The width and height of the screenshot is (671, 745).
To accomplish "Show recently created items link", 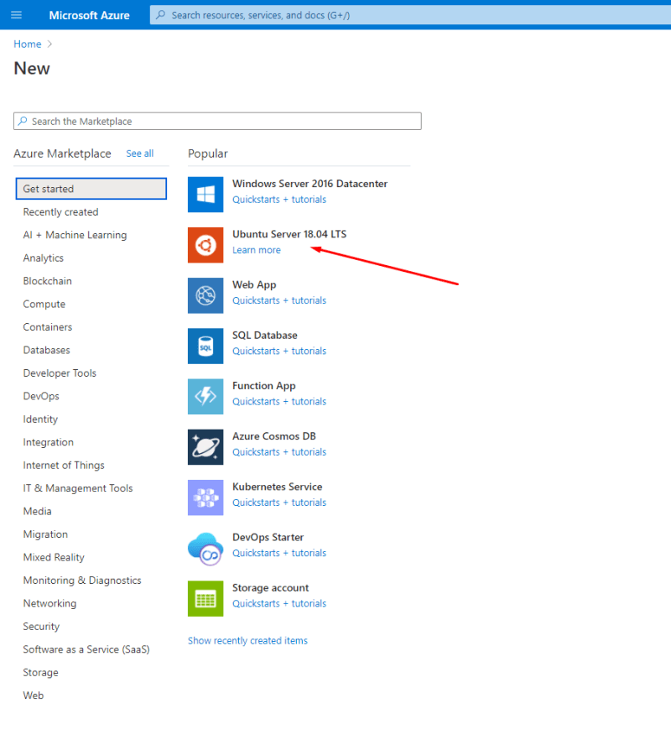I will tap(247, 641).
